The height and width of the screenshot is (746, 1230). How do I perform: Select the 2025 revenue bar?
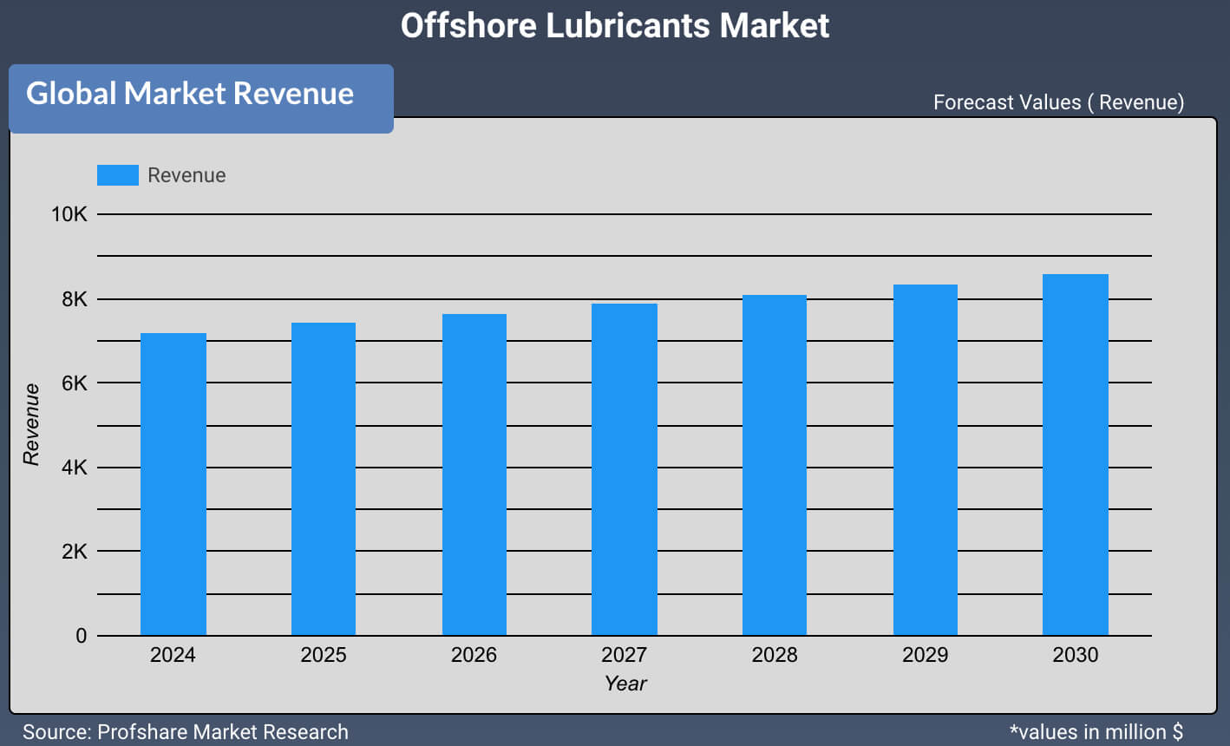click(x=324, y=479)
